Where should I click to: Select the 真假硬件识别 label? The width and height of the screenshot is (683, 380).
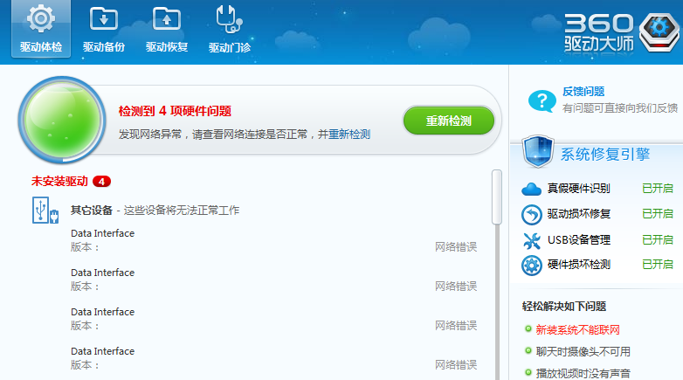pos(578,189)
